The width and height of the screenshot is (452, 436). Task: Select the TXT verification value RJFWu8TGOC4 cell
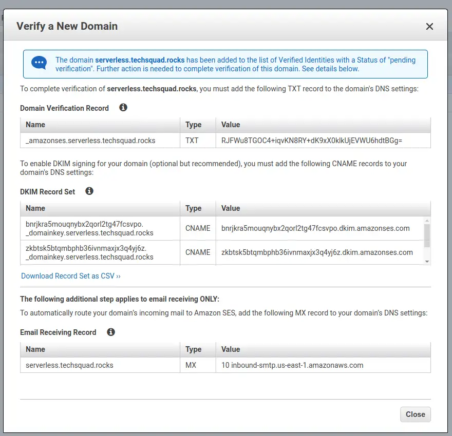(x=323, y=141)
